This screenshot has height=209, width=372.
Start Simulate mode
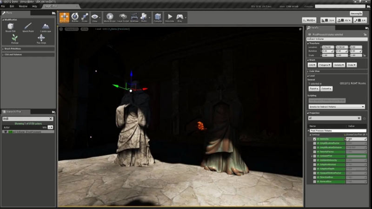pos(170,18)
